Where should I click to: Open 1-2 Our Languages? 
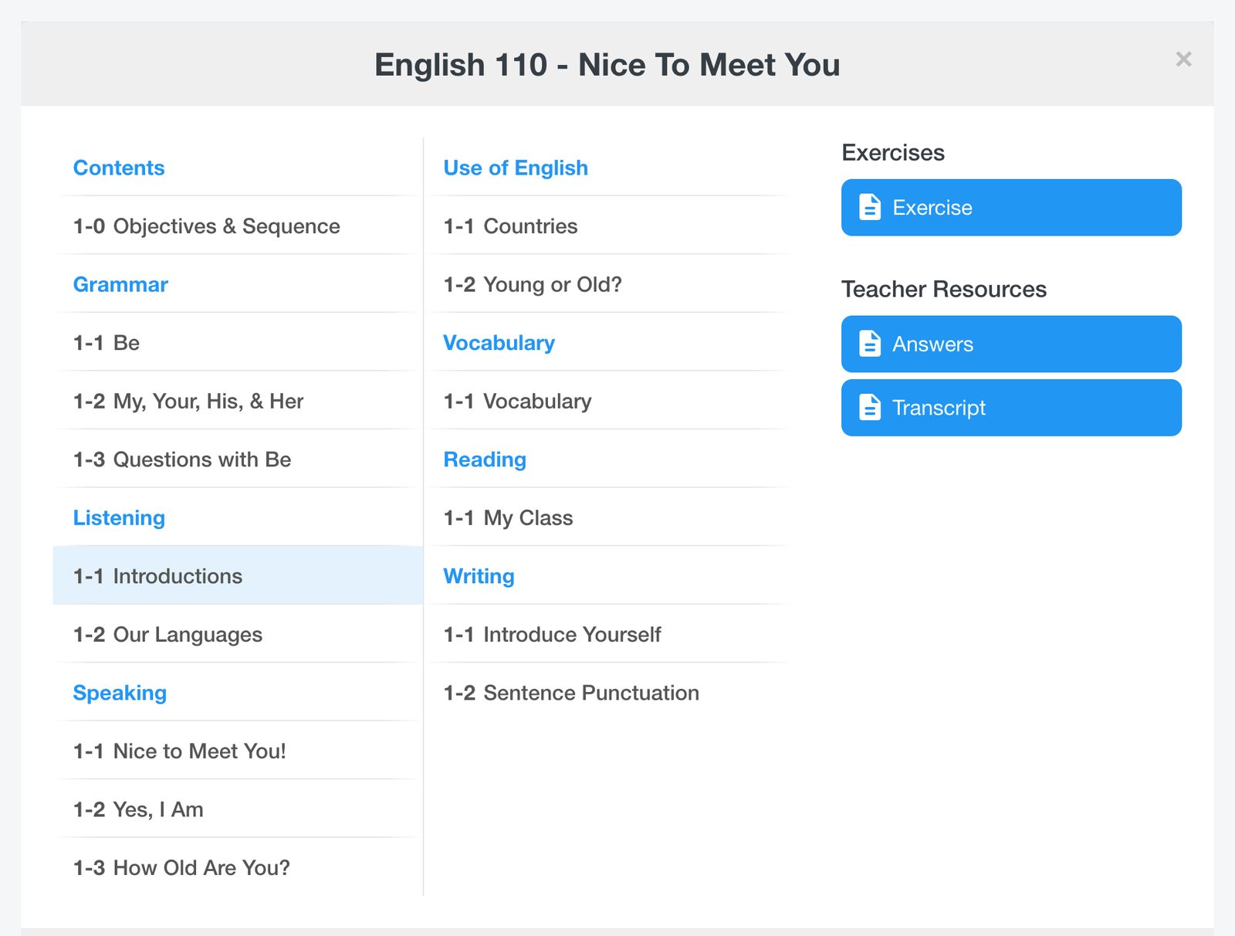coord(238,634)
